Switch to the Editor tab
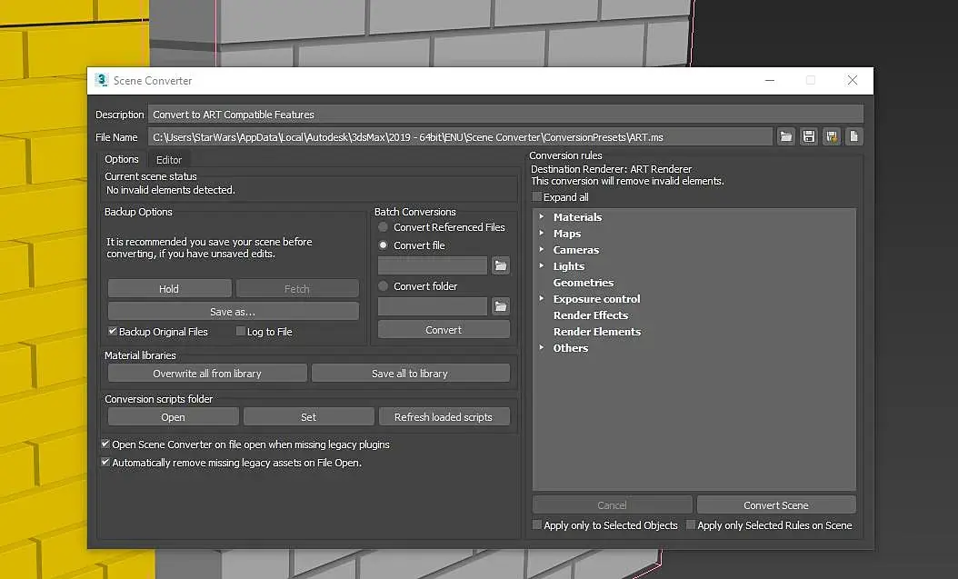 [x=169, y=159]
